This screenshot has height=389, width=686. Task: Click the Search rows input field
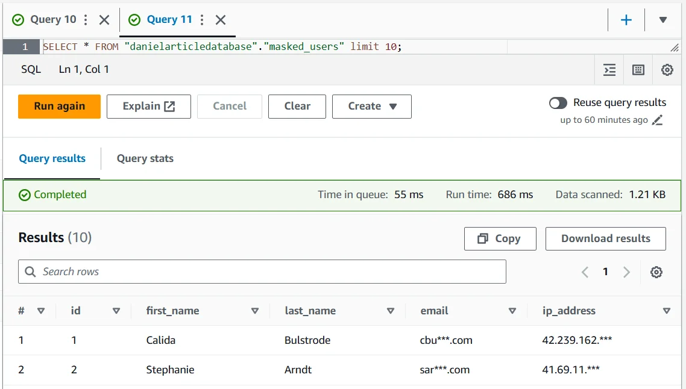click(262, 272)
